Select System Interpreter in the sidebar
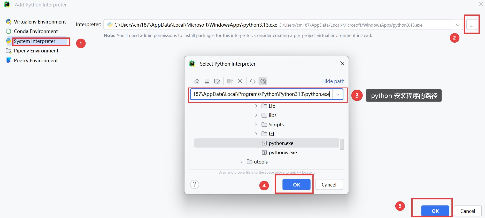 (35, 41)
